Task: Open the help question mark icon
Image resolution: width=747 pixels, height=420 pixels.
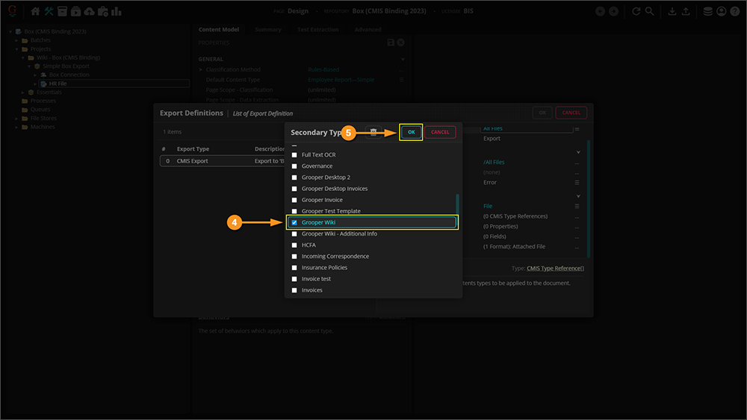Action: (735, 11)
